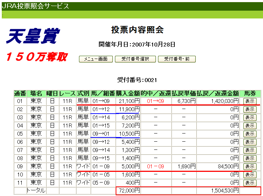Click the combination cell 09→14
The height and width of the screenshot is (196, 263).
click(x=101, y=150)
